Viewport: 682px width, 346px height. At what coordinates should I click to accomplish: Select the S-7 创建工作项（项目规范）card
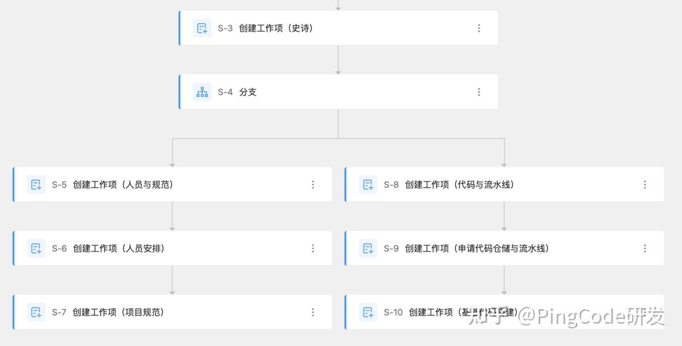[170, 312]
